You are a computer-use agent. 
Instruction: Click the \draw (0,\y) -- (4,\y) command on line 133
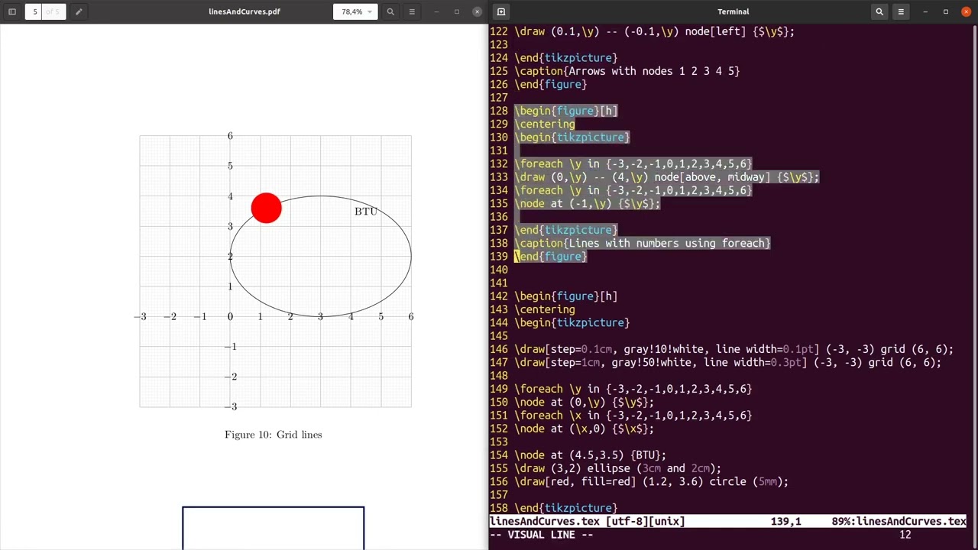667,177
